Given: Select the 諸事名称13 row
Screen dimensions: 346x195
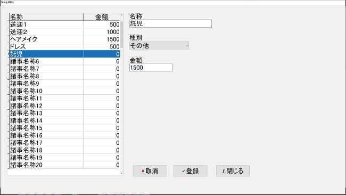Looking at the screenshot, I should point(64,113).
